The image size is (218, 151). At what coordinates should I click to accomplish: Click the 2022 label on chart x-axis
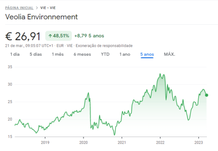(160, 142)
